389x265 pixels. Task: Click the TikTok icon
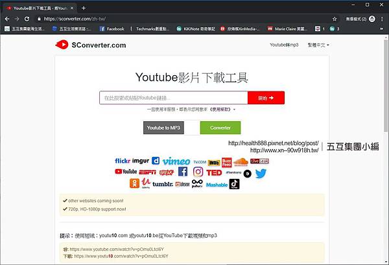tap(234, 184)
